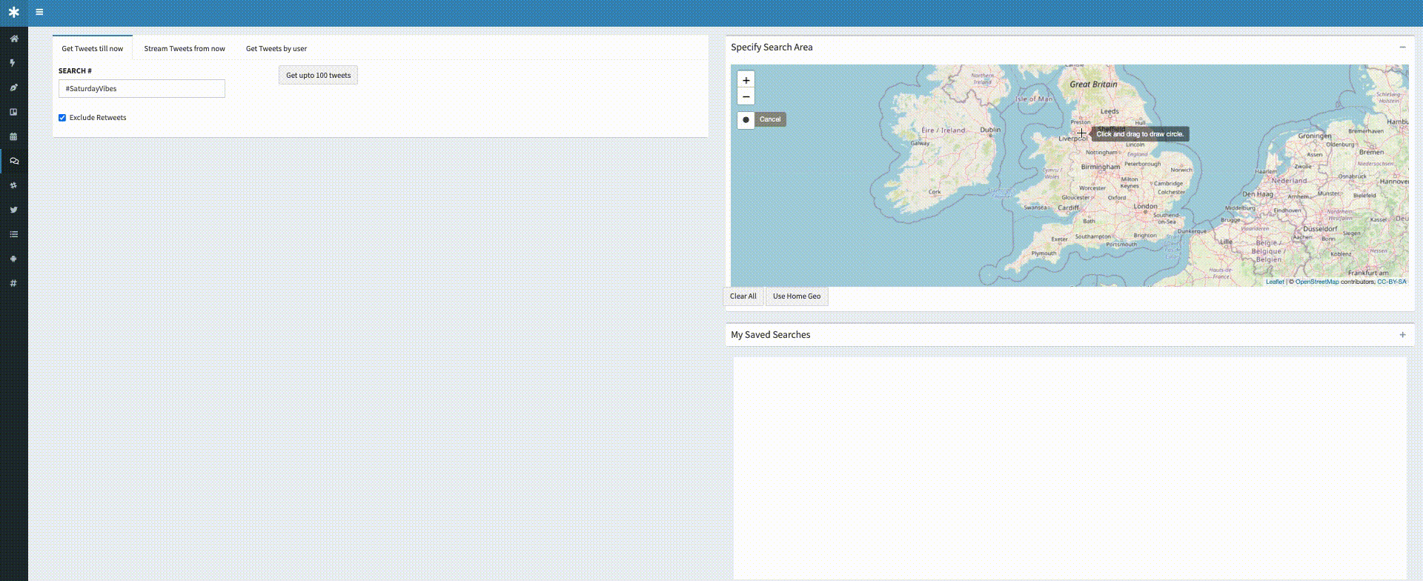Expand the My Saved Searches panel
Viewport: 1423px width, 581px height.
point(1402,335)
